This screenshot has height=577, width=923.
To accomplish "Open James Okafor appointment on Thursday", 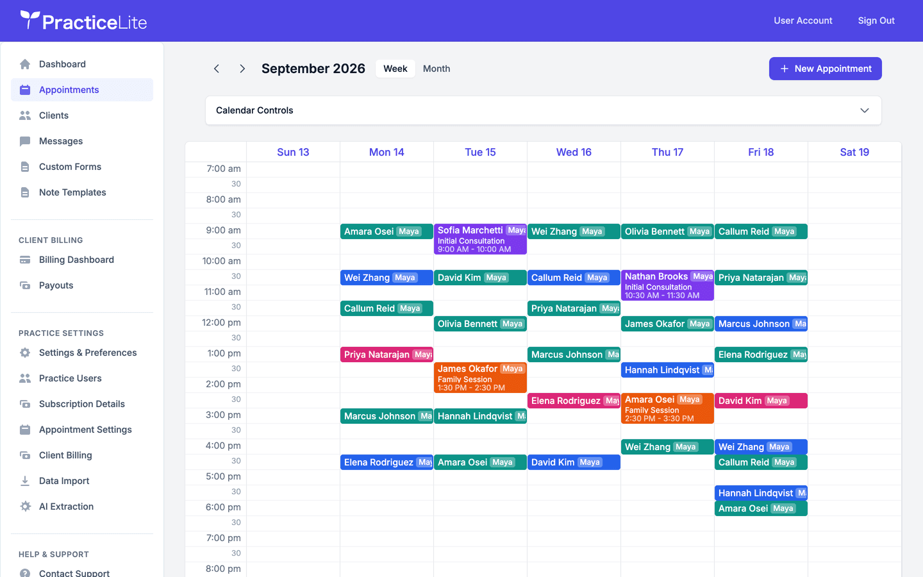I will click(x=667, y=324).
